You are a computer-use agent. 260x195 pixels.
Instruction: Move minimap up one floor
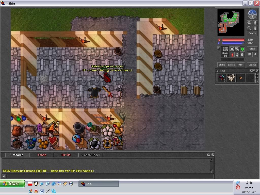[x=255, y=23]
